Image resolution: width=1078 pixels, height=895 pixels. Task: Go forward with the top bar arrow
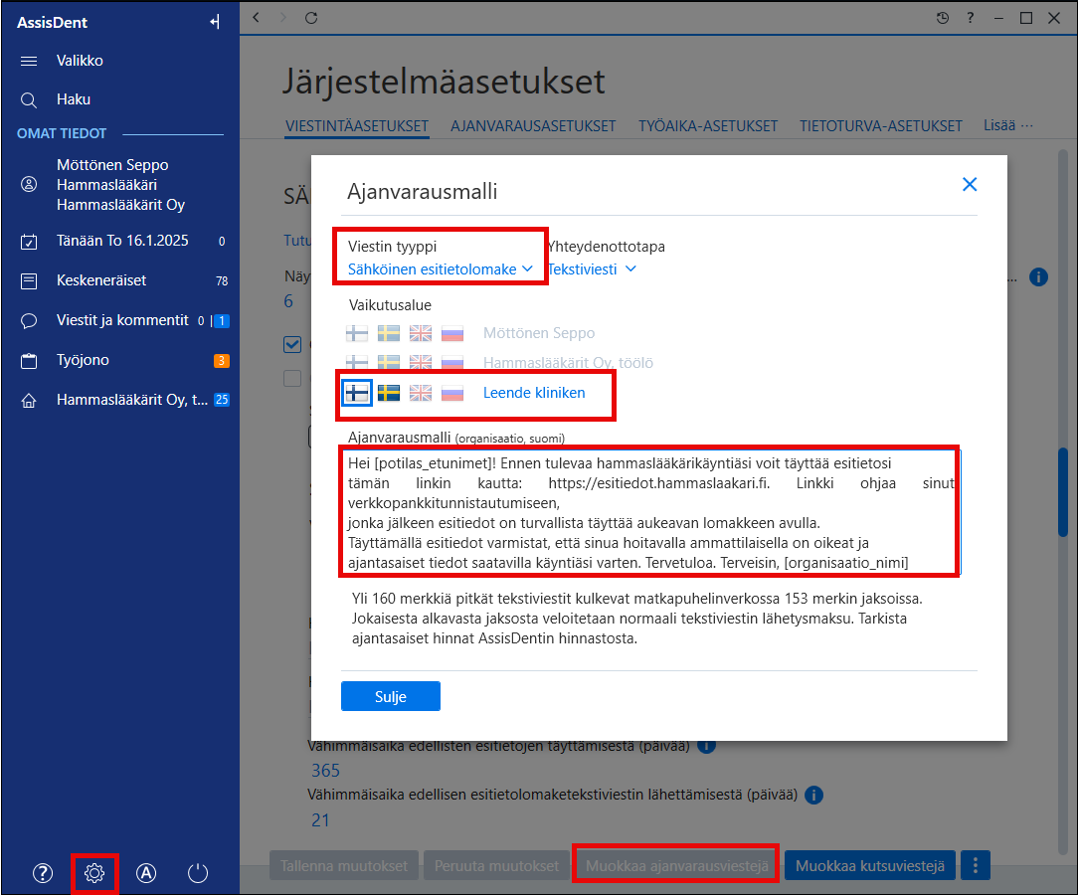(283, 18)
